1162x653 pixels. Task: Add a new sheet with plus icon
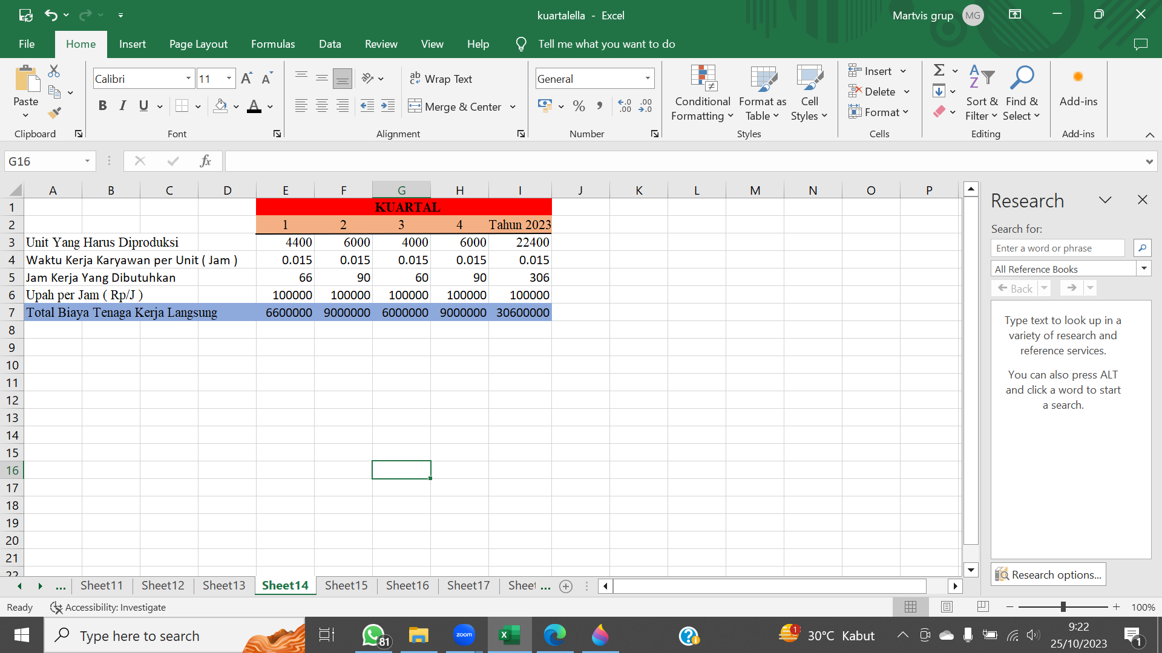tap(566, 586)
